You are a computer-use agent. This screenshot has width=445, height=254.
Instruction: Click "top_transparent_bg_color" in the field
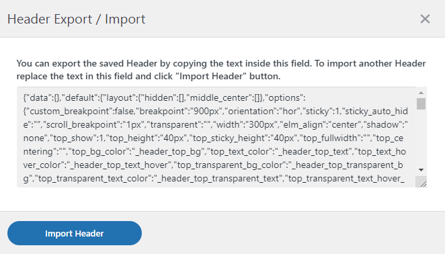231,165
